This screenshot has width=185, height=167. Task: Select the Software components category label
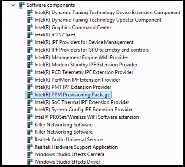51,5
